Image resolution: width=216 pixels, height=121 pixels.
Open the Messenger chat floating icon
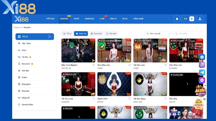click(x=202, y=80)
